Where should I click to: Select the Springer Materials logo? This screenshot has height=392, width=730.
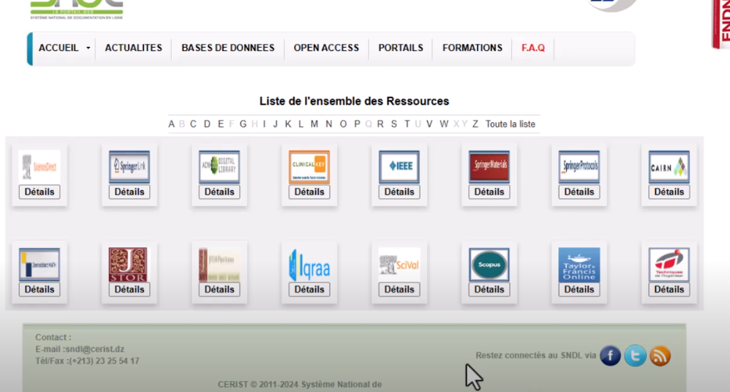pyautogui.click(x=489, y=167)
